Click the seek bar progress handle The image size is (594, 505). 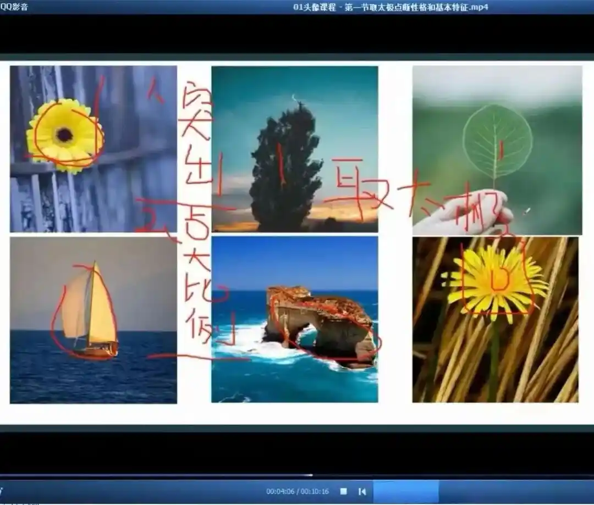pos(311,475)
